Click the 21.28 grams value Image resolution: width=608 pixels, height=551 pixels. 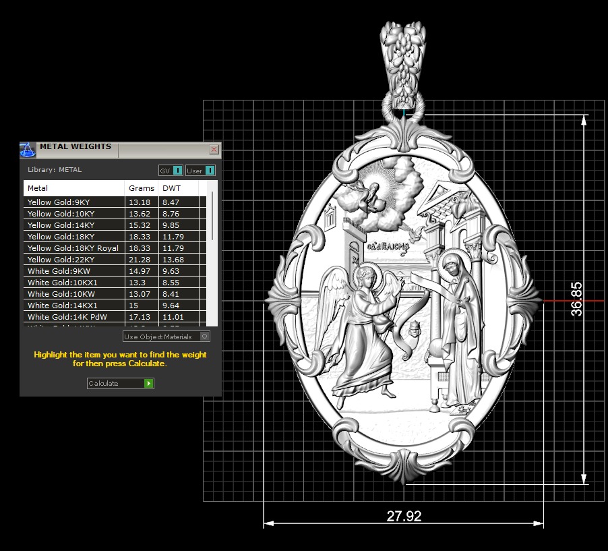point(140,260)
